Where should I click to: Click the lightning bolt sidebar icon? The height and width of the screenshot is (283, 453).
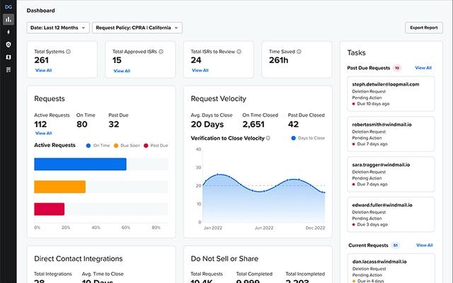[x=8, y=32]
